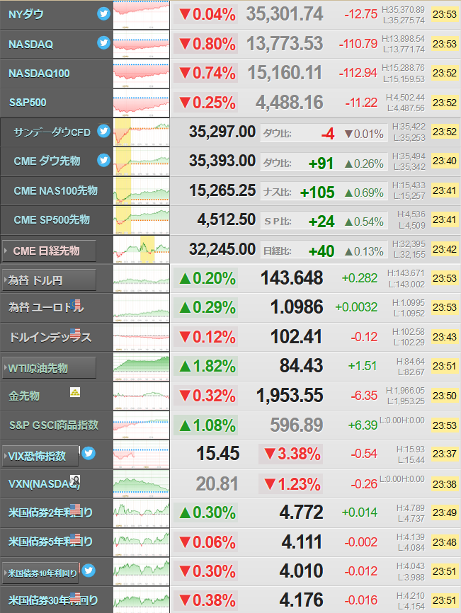The width and height of the screenshot is (461, 613).
Task: Click 30年利回り value 4.176
Action: coord(301,600)
